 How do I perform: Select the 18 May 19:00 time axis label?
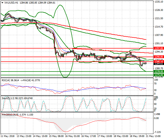click(137, 136)
